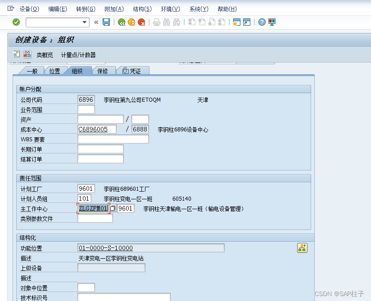Switch to the 一般 tab

point(32,71)
